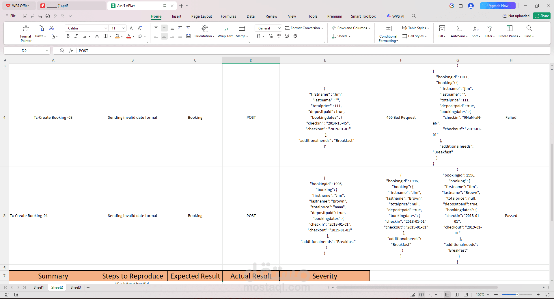Toggle Strikethrough formatting
The height and width of the screenshot is (299, 554).
coord(97,36)
